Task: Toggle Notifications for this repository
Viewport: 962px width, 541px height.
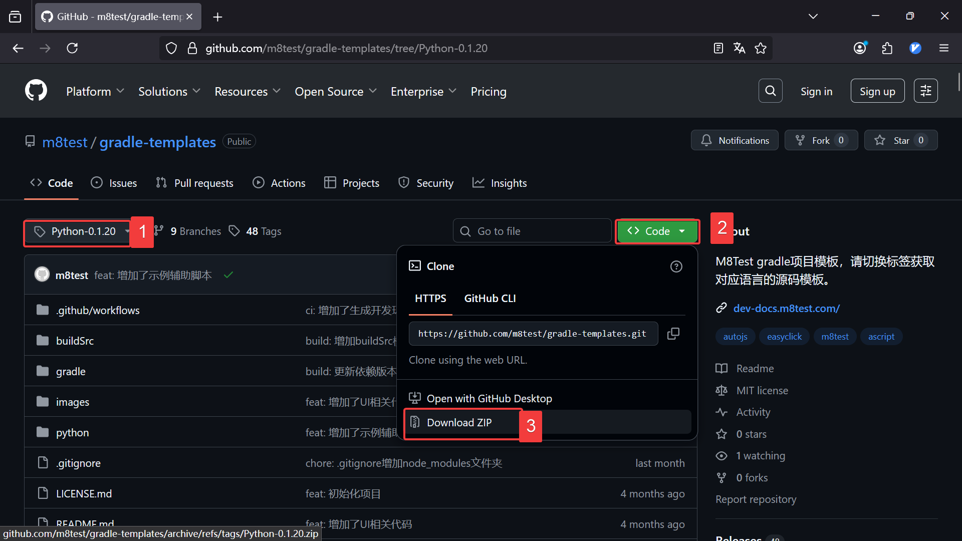Action: pos(734,141)
